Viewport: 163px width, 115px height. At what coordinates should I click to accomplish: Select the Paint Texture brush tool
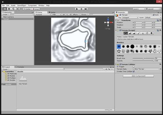(x=139, y=33)
